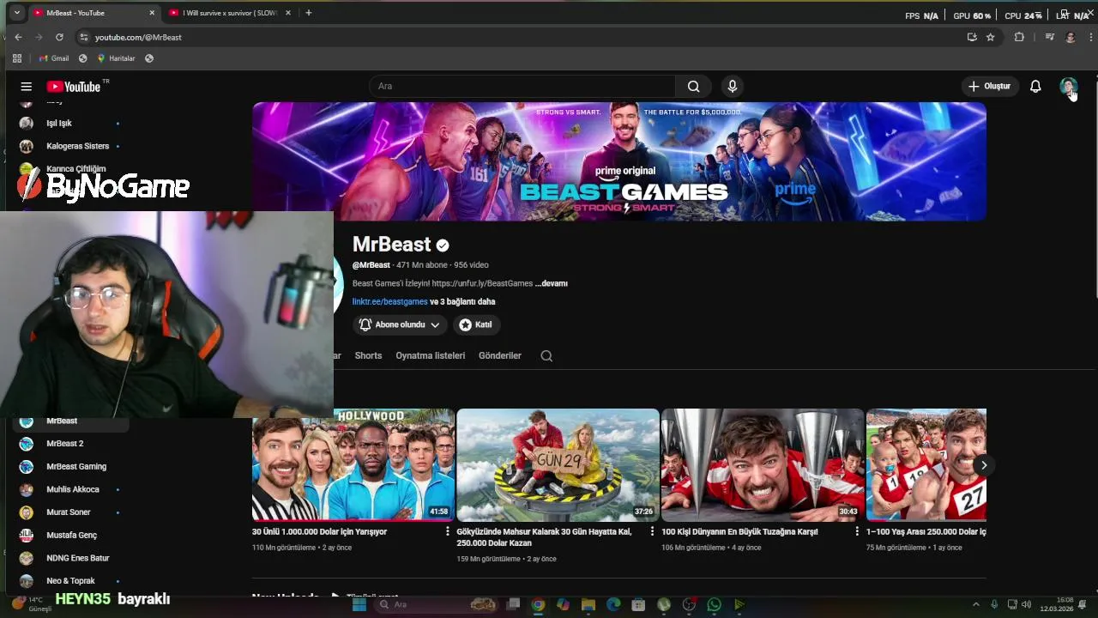The width and height of the screenshot is (1098, 618).
Task: Expand channel description with ...devamı
Action: click(x=552, y=283)
